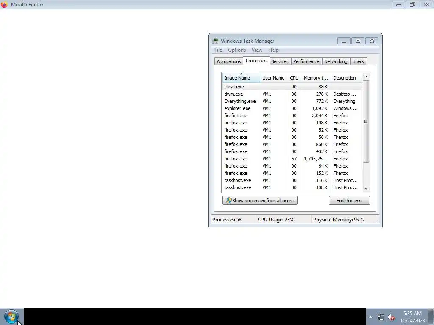Screen dimensions: 434x325
Task: Sort by Description column header
Action: click(346, 78)
